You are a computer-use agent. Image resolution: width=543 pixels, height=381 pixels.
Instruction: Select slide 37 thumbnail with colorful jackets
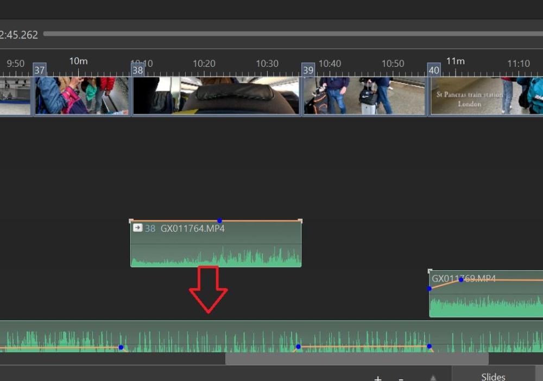point(82,96)
